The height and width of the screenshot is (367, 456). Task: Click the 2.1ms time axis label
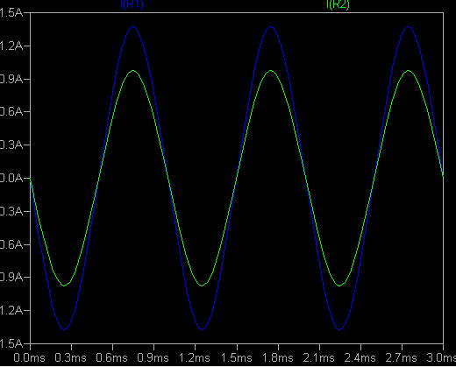(318, 358)
